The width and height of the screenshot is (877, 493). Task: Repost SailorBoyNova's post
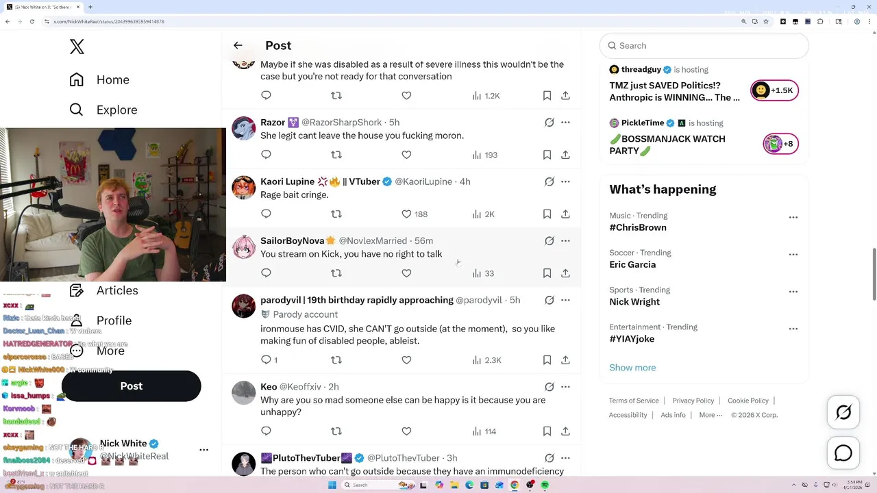(336, 273)
